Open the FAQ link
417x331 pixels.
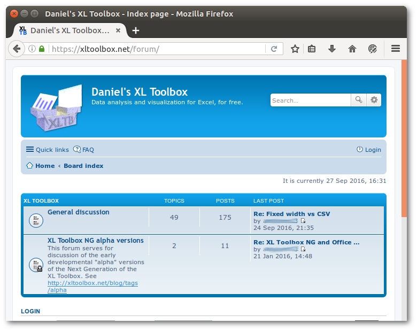click(x=84, y=150)
